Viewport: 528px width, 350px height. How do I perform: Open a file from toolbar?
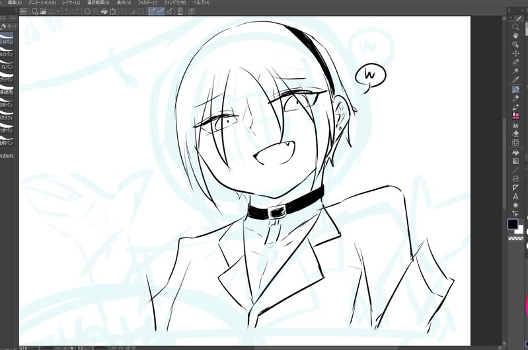(43, 11)
